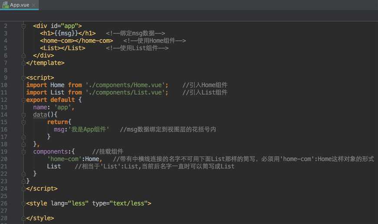378x224 pixels.
Task: Click the comment '使用Home组件'
Action: [x=156, y=40]
